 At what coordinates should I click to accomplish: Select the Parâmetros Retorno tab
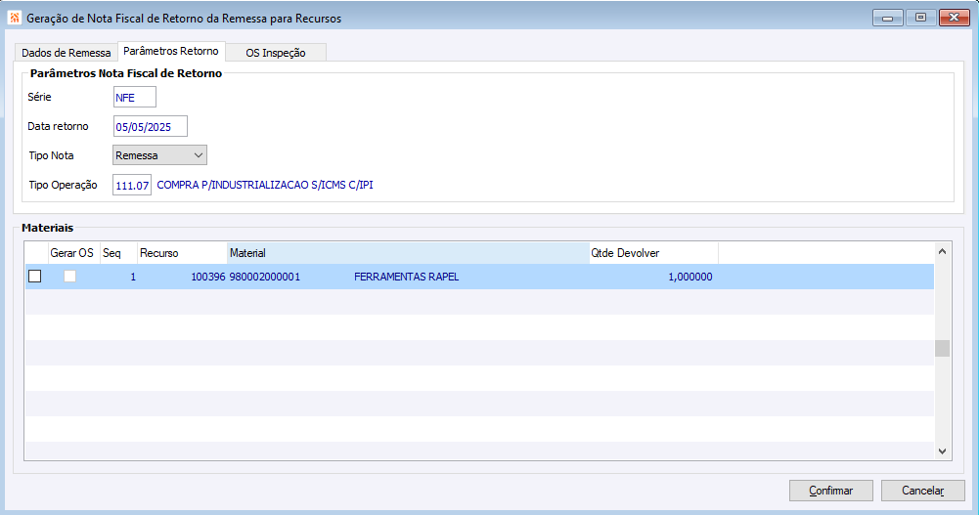click(x=171, y=51)
